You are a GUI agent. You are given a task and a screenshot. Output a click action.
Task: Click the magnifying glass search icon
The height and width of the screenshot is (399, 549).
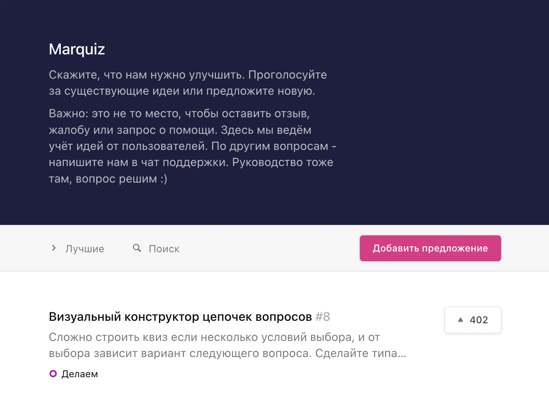tap(137, 248)
